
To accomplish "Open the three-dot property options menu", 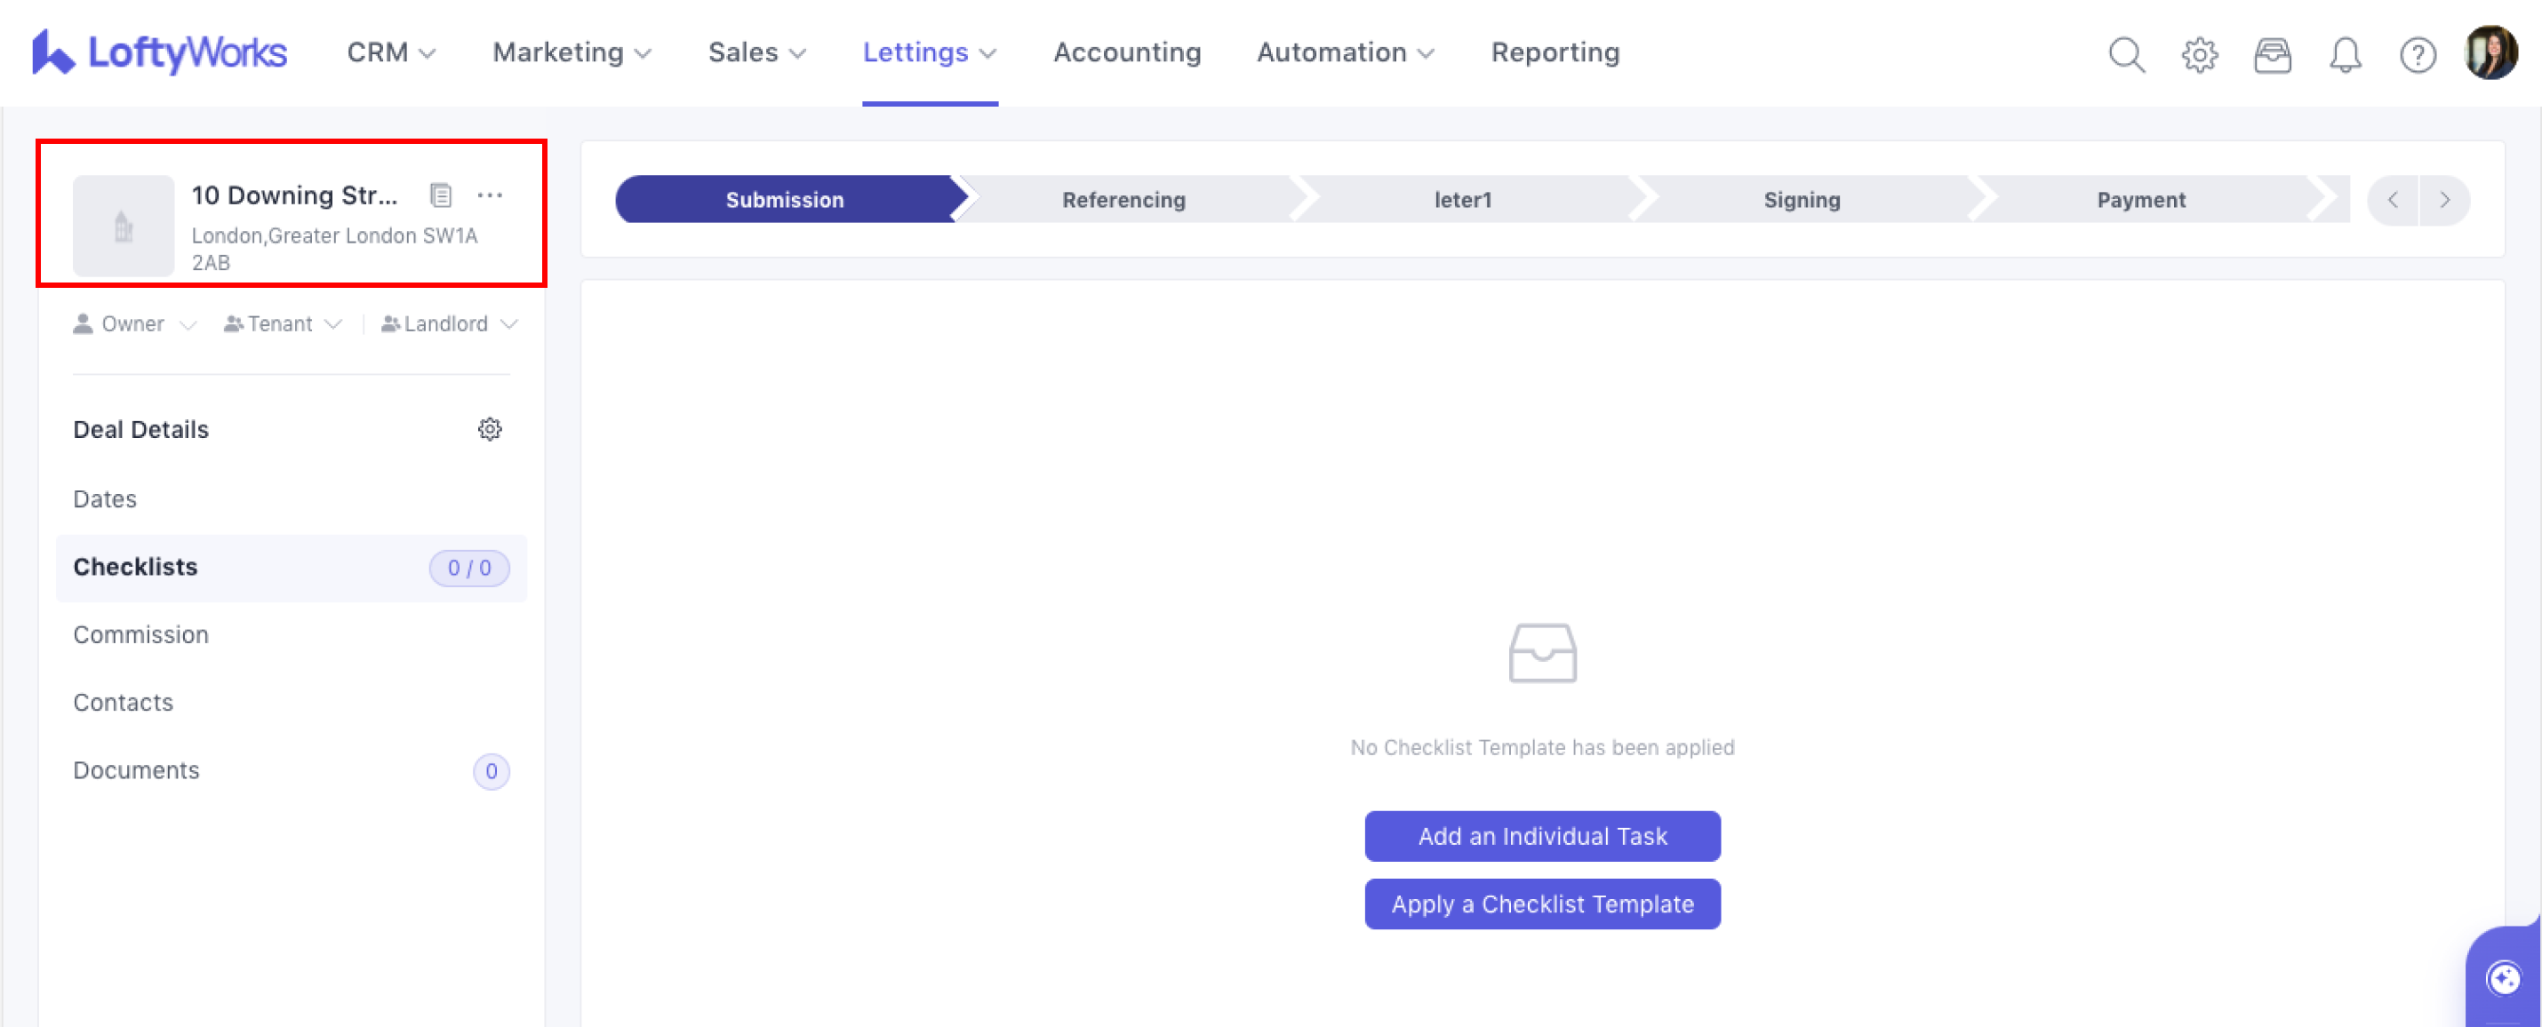I will point(490,195).
